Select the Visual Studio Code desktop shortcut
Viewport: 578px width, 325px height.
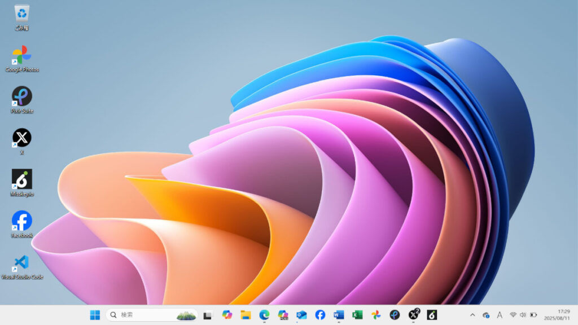click(22, 267)
